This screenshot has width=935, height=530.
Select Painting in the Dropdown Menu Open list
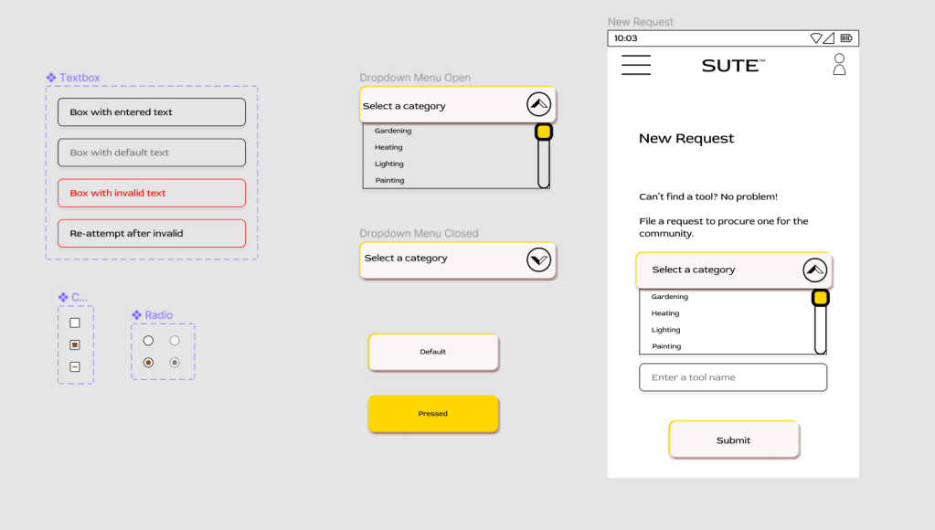pyautogui.click(x=389, y=181)
